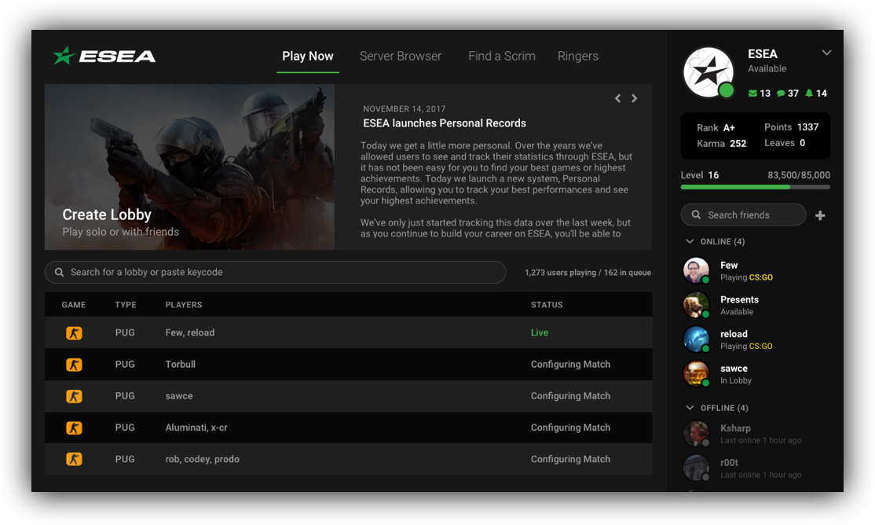This screenshot has width=875, height=525.
Task: Open the Create Lobby banner
Action: point(189,167)
